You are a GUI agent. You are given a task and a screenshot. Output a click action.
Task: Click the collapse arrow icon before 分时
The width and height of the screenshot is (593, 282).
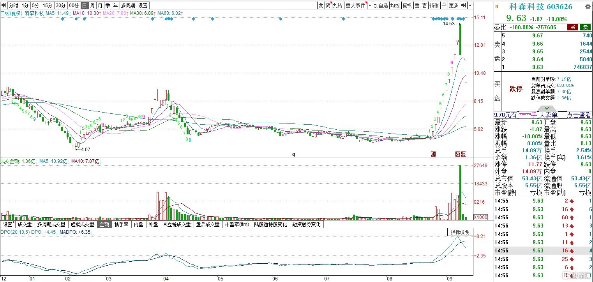click(x=4, y=5)
